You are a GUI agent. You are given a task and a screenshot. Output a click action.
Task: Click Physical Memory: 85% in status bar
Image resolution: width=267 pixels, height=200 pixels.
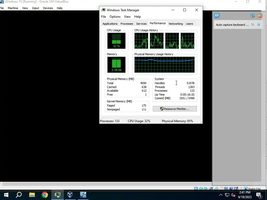pyautogui.click(x=177, y=121)
